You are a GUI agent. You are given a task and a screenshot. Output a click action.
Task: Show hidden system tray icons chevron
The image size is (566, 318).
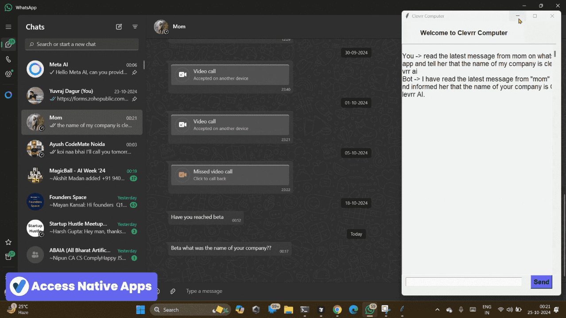(438, 310)
